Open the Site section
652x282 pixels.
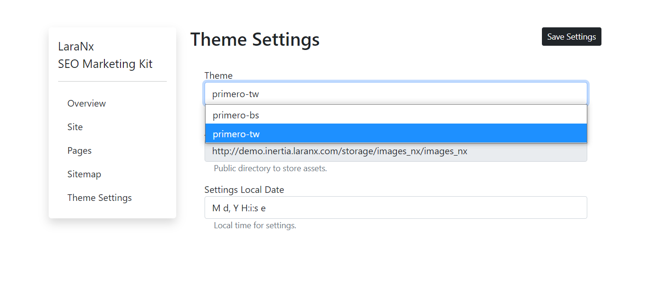pyautogui.click(x=75, y=127)
